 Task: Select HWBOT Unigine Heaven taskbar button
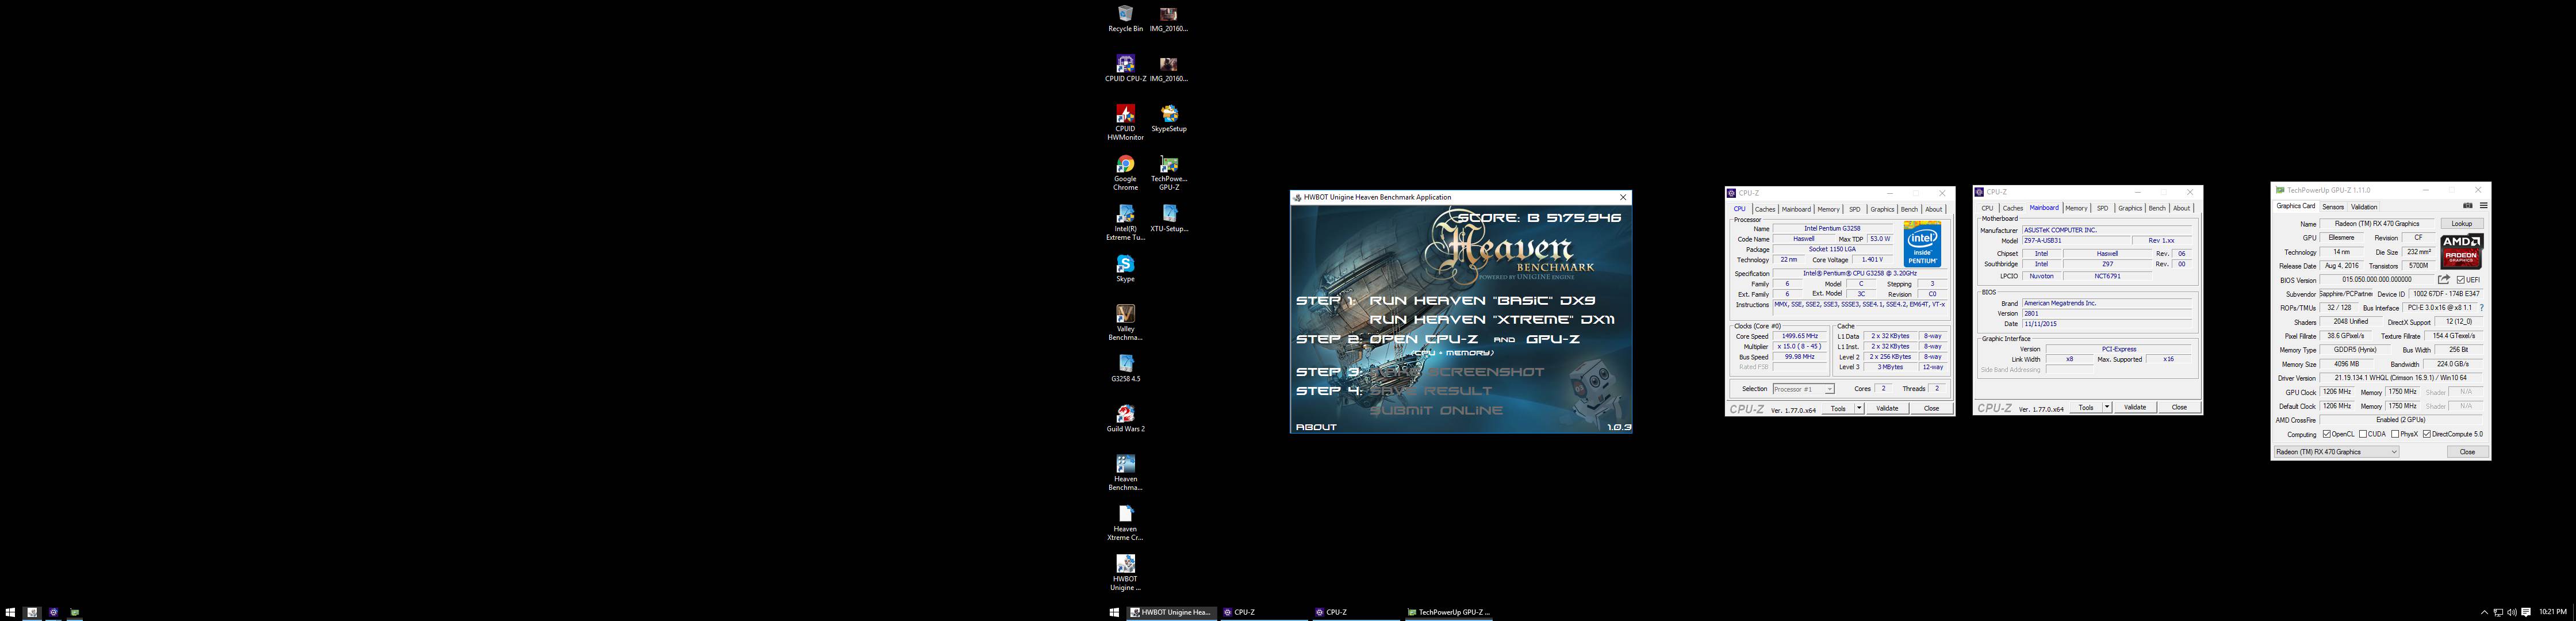point(1172,612)
